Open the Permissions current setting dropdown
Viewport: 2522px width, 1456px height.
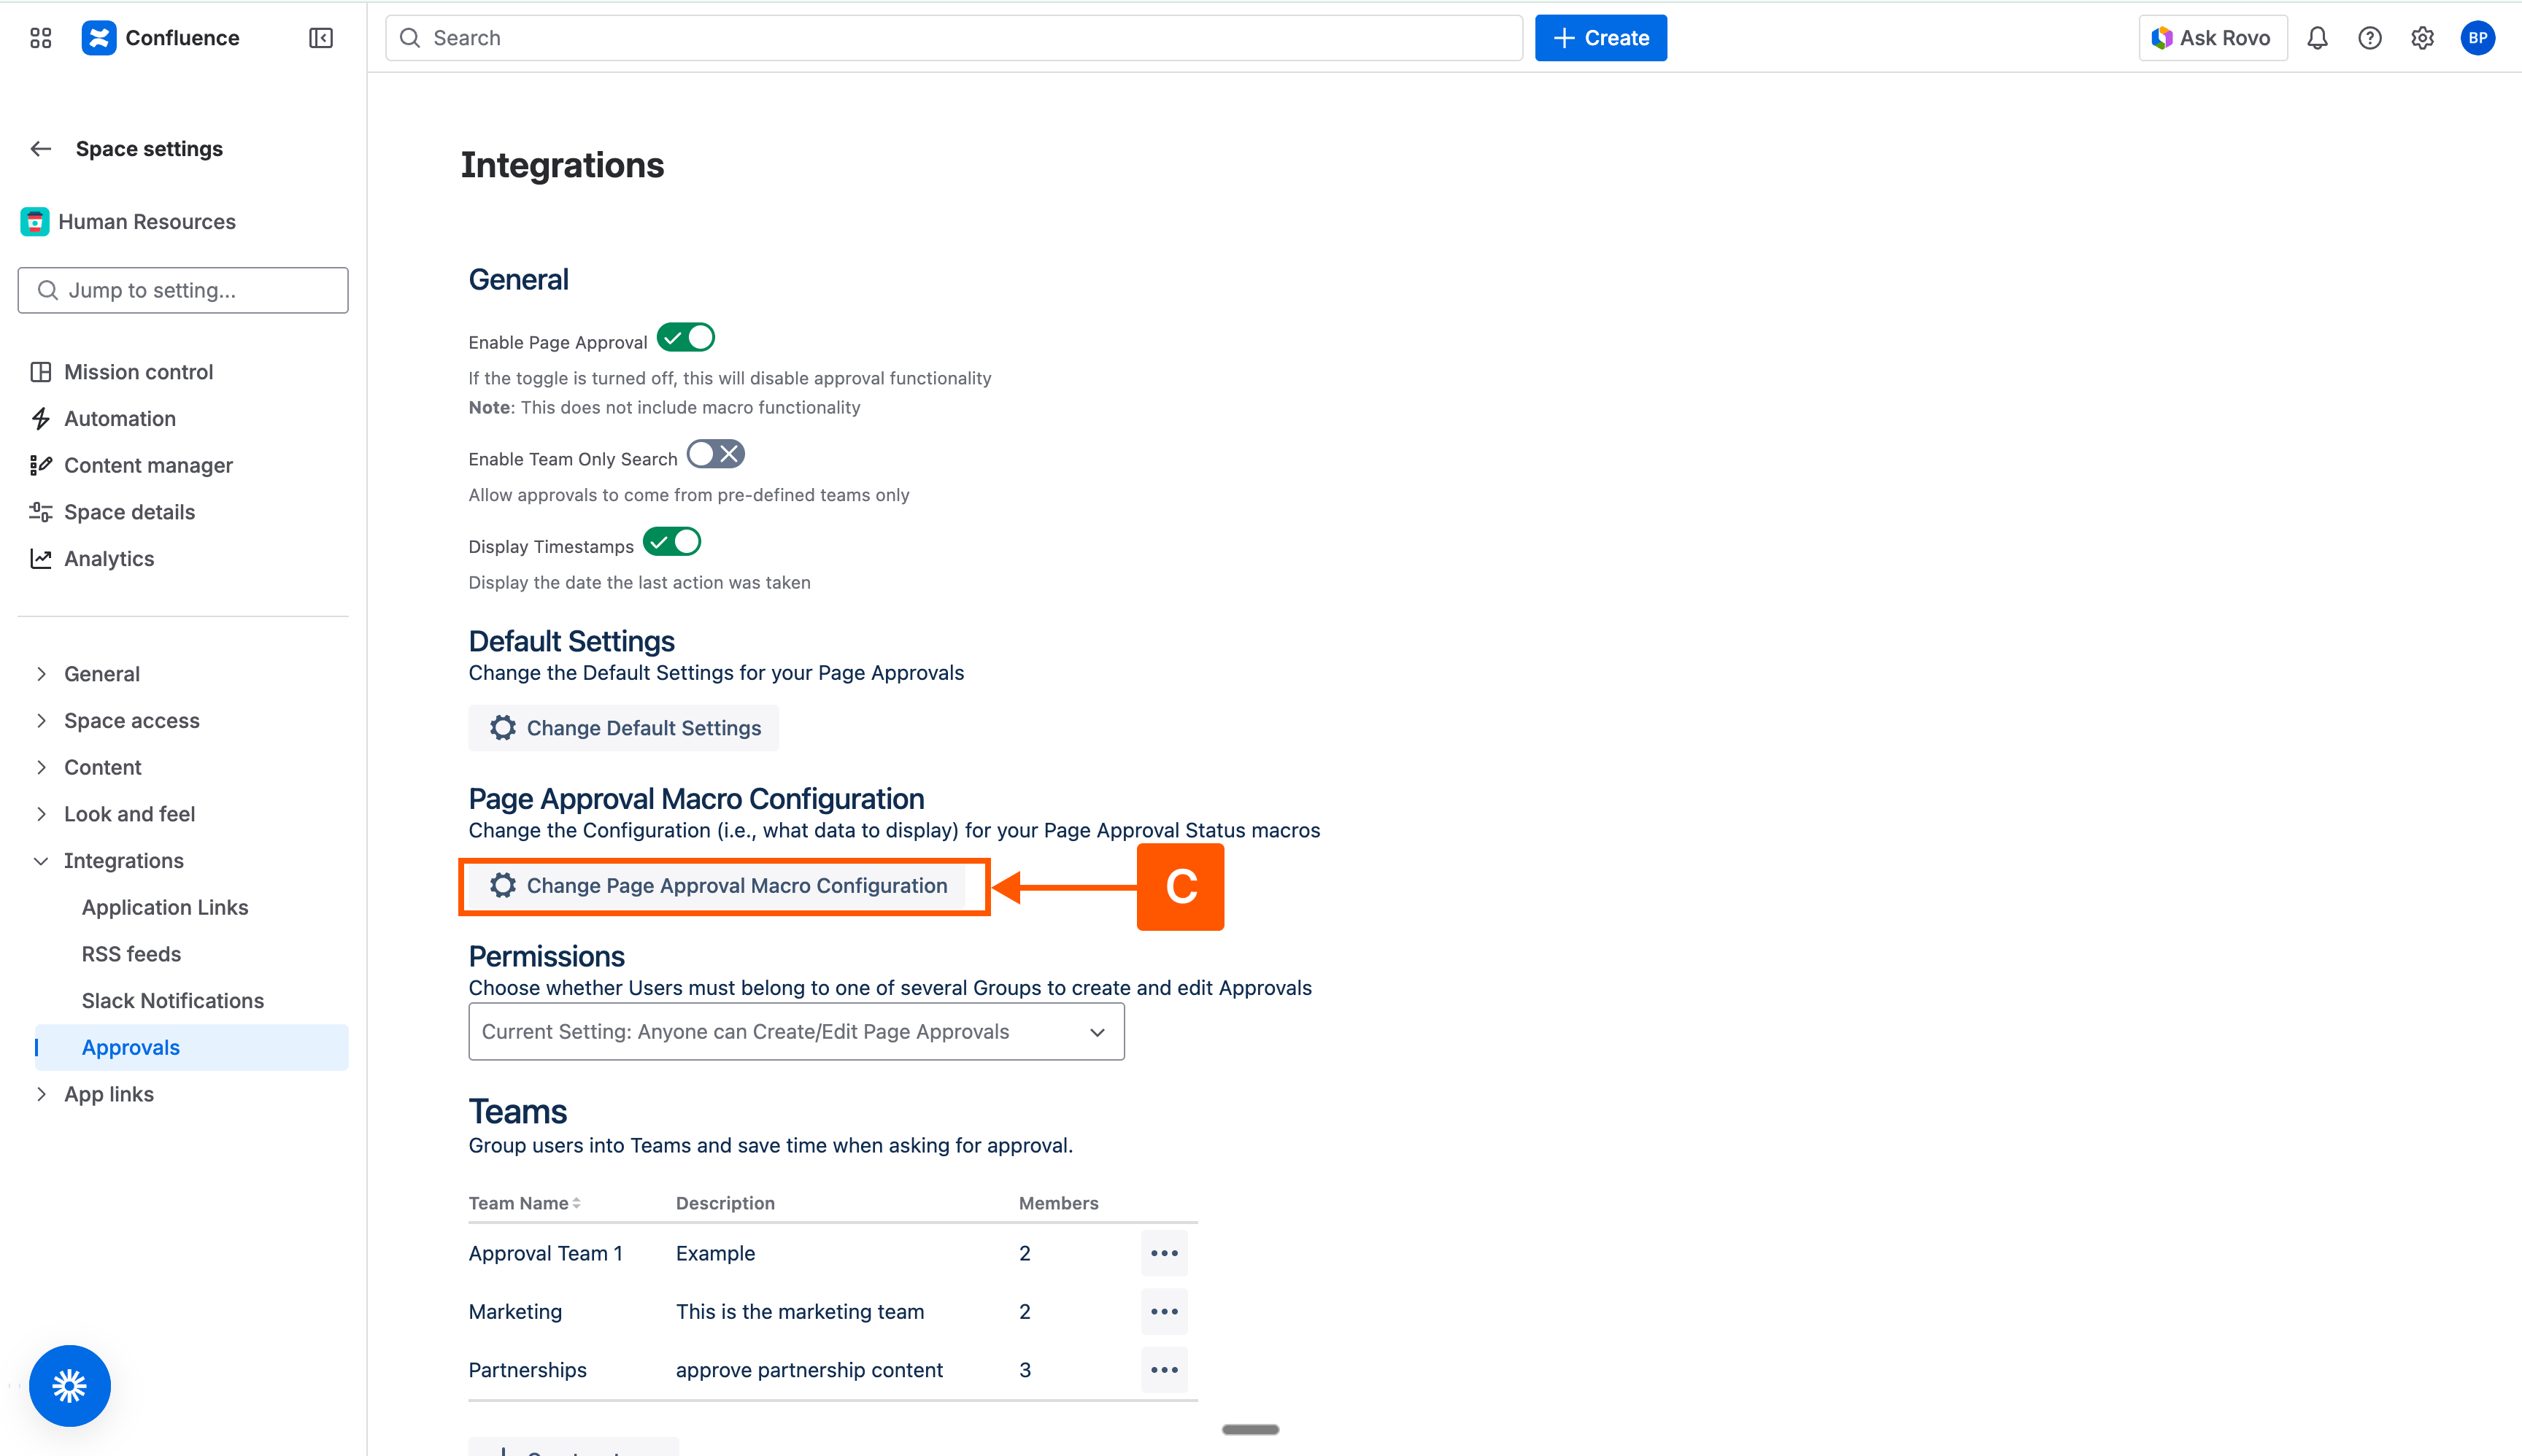795,1032
